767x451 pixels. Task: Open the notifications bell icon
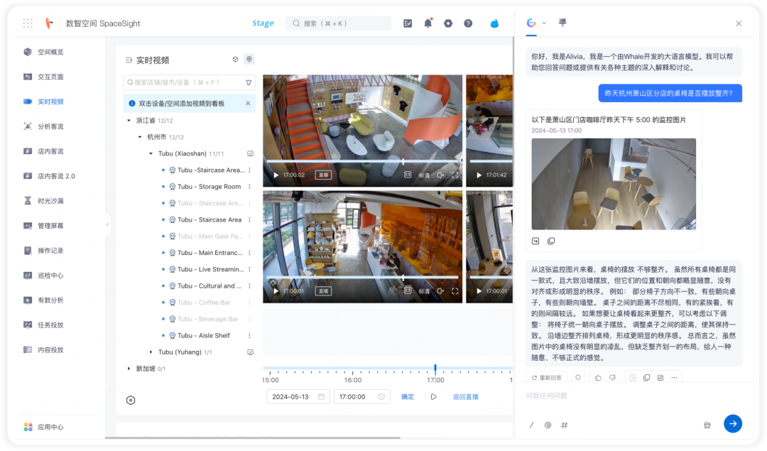point(428,23)
